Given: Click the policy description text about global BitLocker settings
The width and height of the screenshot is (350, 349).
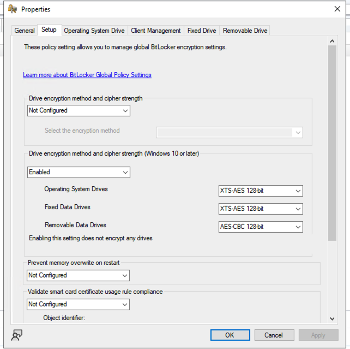Looking at the screenshot, I should tap(125, 47).
